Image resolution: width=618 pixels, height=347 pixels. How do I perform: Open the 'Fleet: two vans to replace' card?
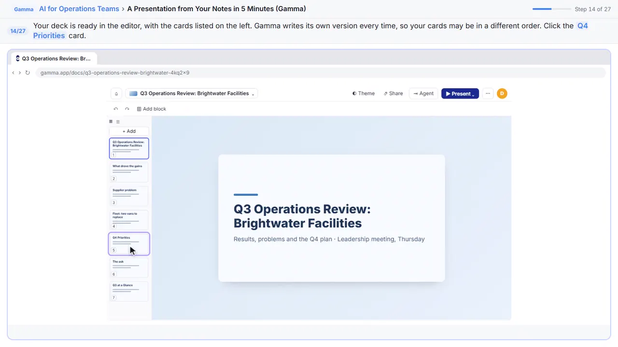point(129,220)
